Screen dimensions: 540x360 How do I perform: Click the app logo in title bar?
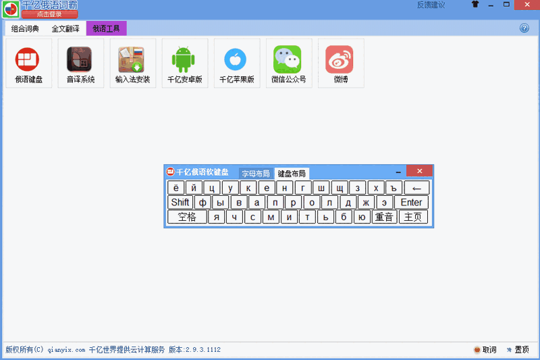[11, 9]
